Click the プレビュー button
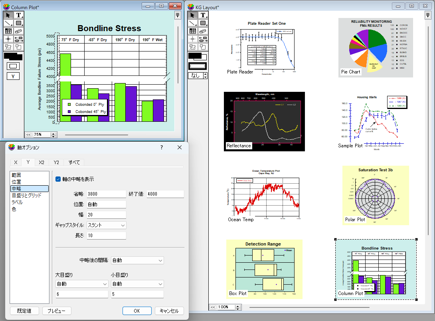 coord(57,311)
